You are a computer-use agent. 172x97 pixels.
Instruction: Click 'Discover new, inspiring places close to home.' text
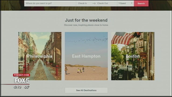tap(86, 25)
